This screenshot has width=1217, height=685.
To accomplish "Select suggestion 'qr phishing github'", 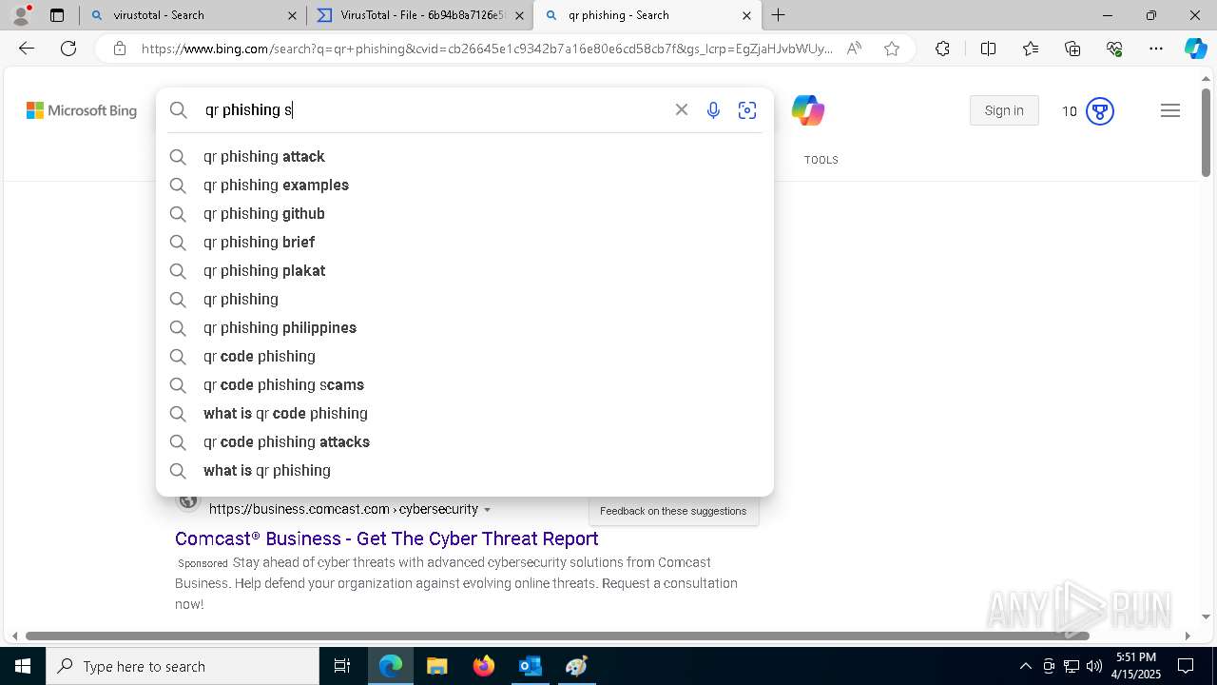I will click(464, 213).
